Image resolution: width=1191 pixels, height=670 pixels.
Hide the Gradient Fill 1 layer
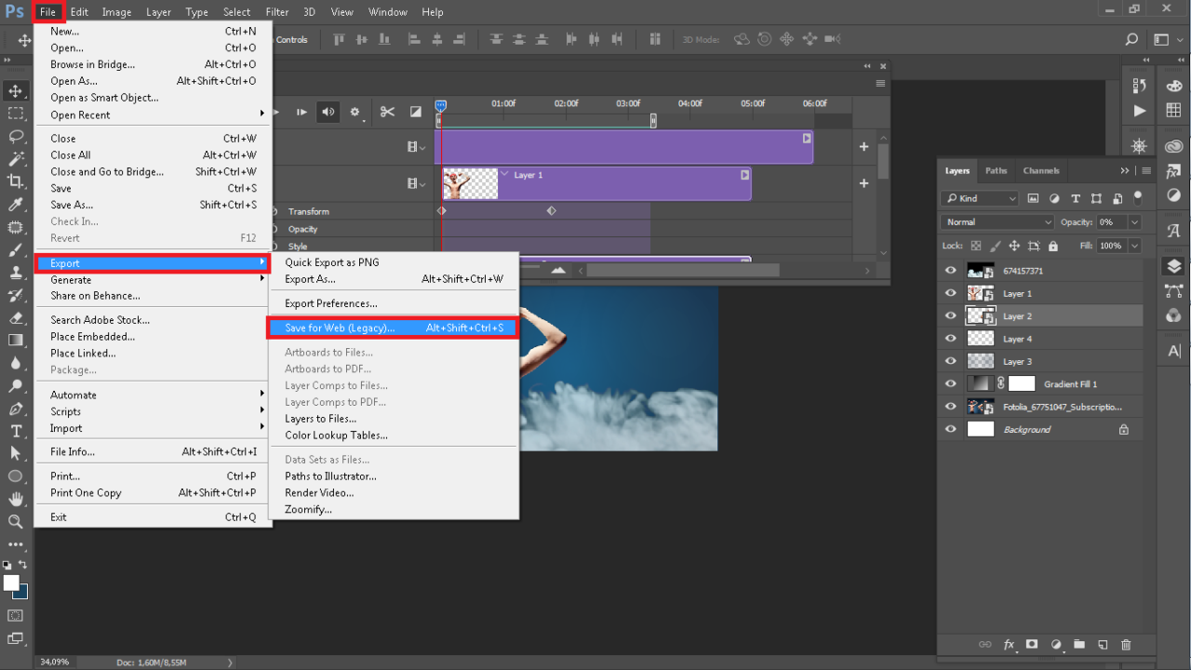(x=950, y=384)
